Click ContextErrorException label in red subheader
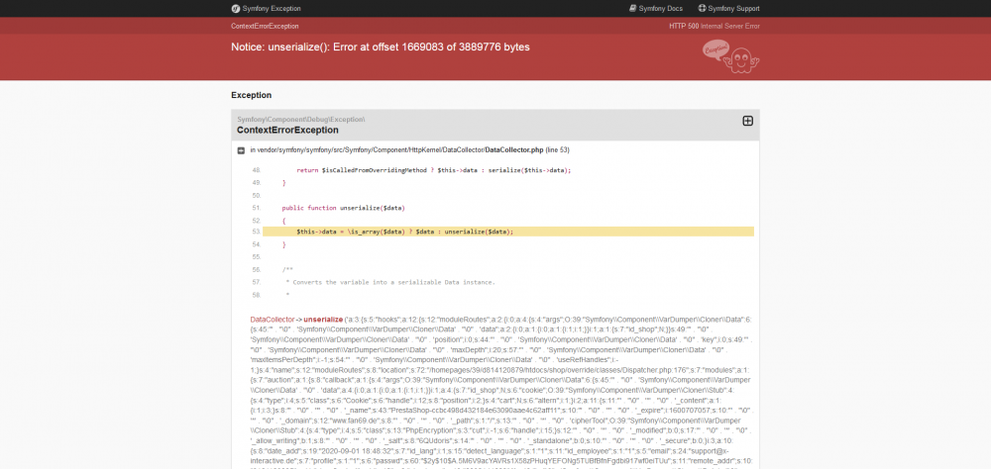This screenshot has width=991, height=469. point(265,27)
